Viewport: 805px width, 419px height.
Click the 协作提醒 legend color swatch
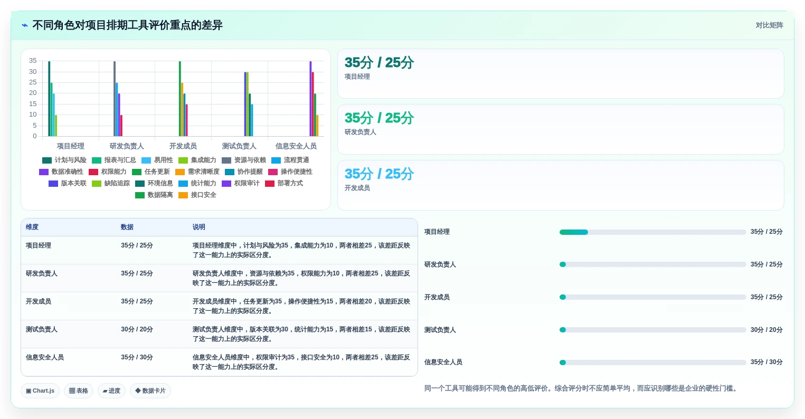point(230,172)
